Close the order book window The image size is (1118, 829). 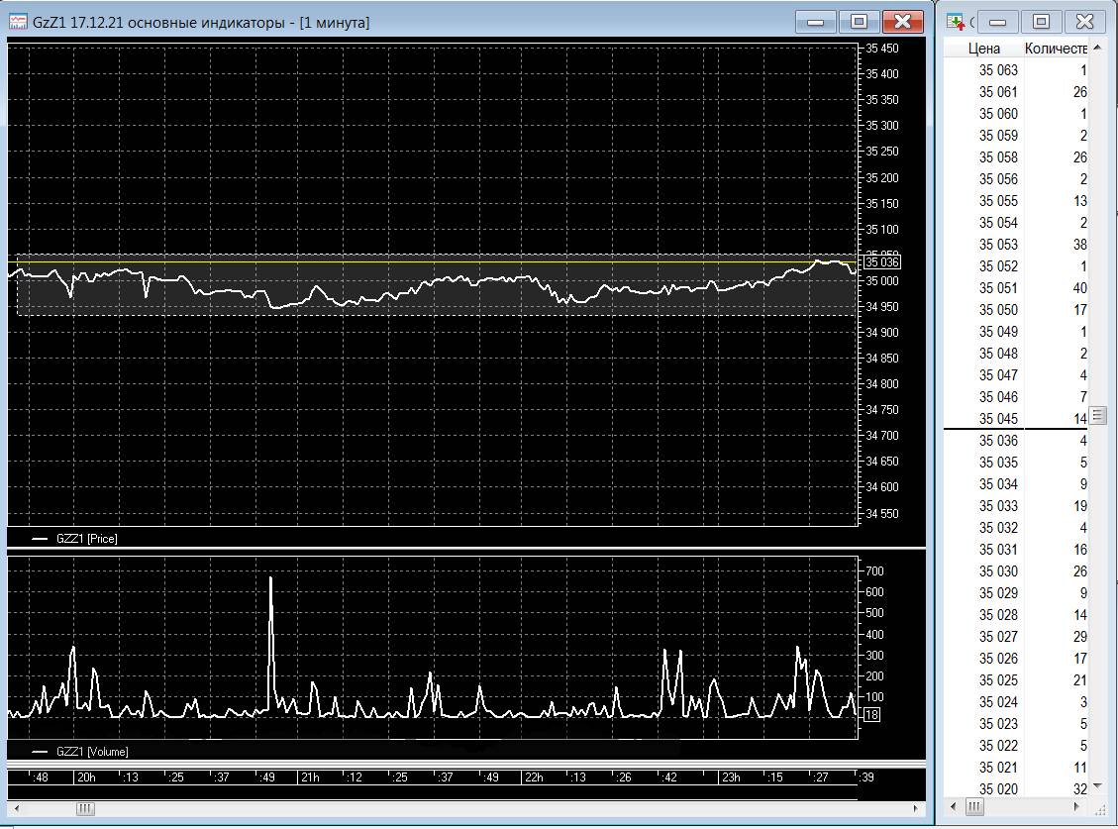coord(1084,22)
